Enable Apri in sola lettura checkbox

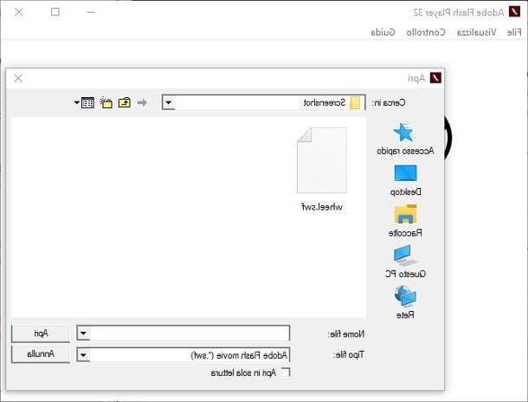coord(286,373)
